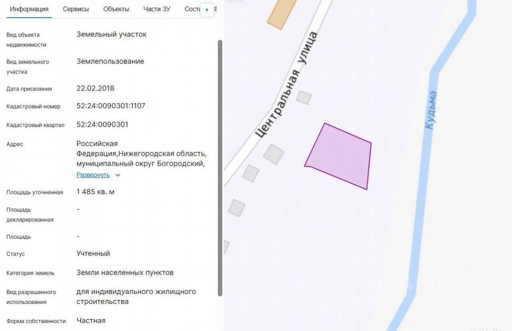512x331 pixels.
Task: Click the area value 1 485 кв. м
Action: coord(96,192)
